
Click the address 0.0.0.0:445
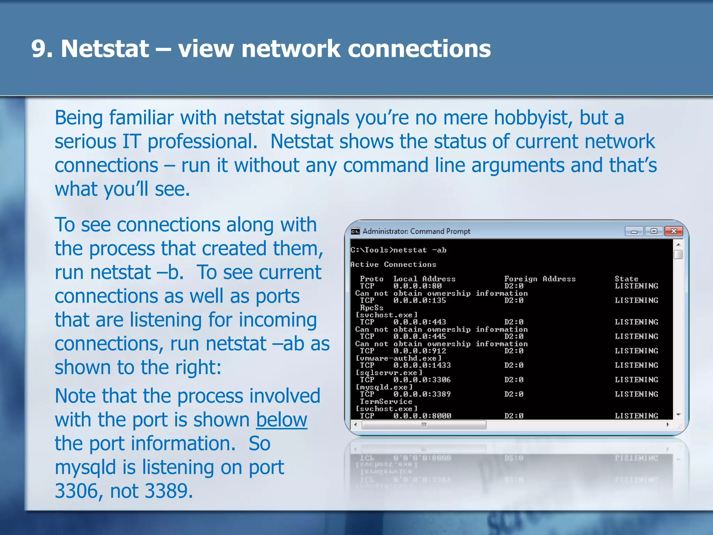point(420,336)
